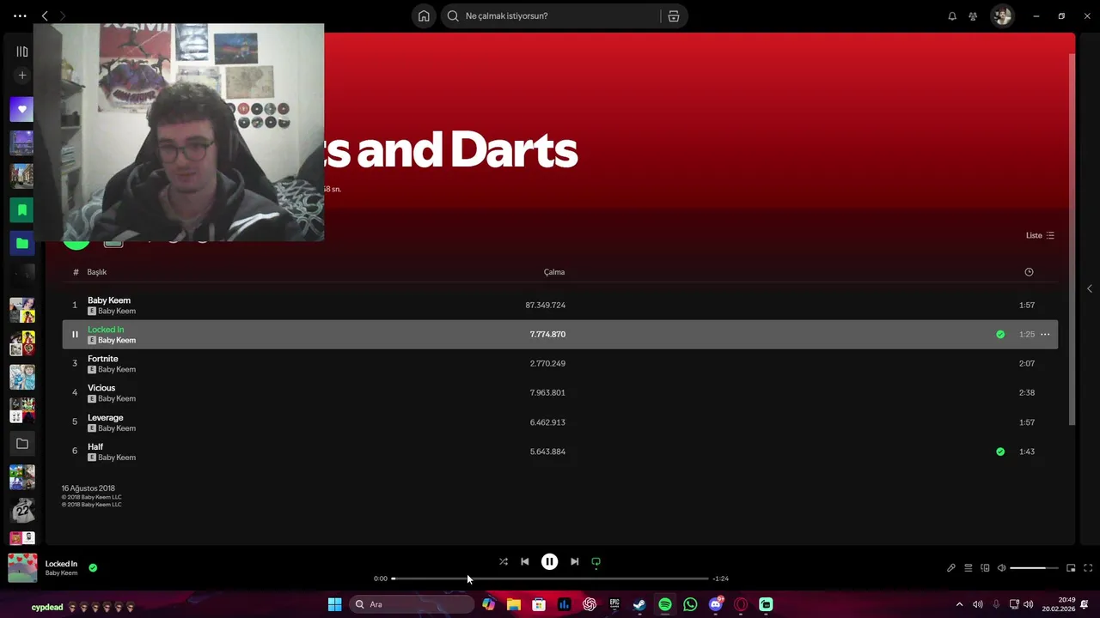This screenshot has height=618, width=1100.
Task: Pause playback with main button
Action: pyautogui.click(x=550, y=561)
